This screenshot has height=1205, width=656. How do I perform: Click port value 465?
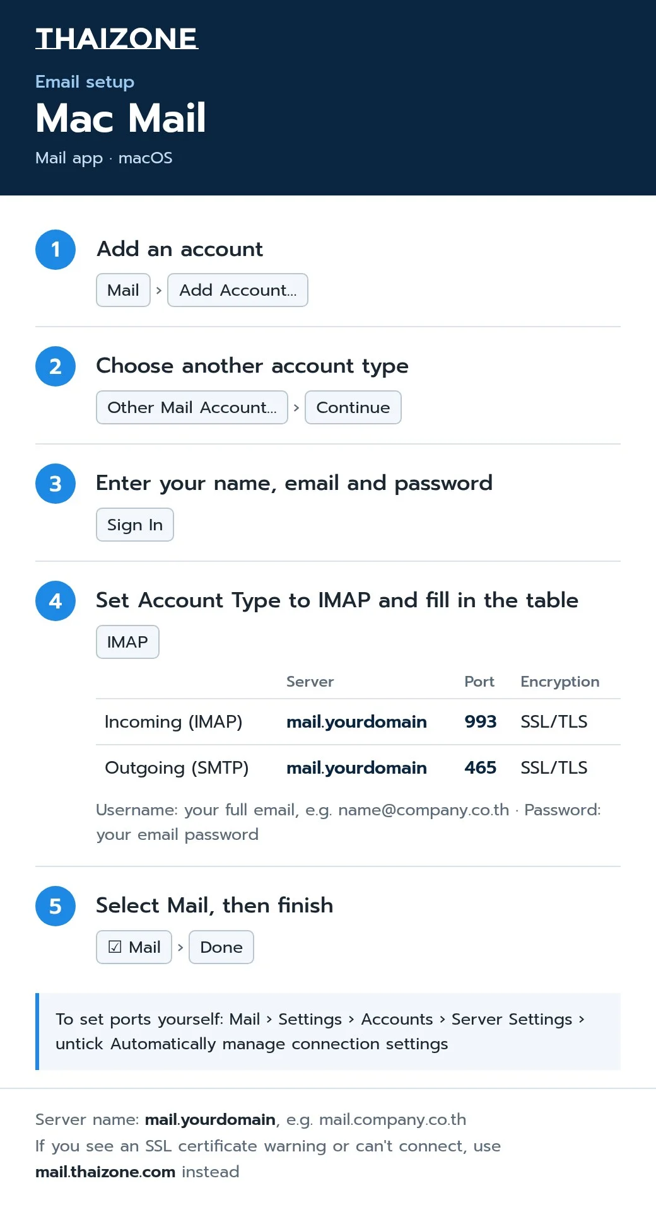[481, 768]
